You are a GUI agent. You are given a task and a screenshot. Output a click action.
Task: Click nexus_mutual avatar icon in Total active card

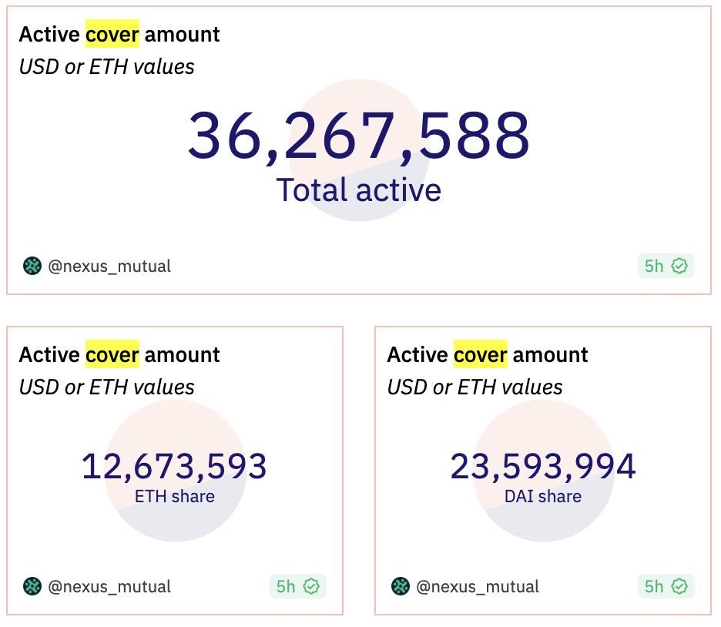(32, 266)
